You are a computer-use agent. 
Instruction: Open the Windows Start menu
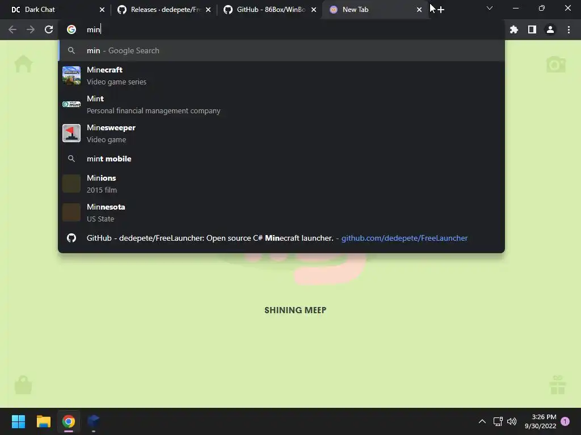coord(18,421)
